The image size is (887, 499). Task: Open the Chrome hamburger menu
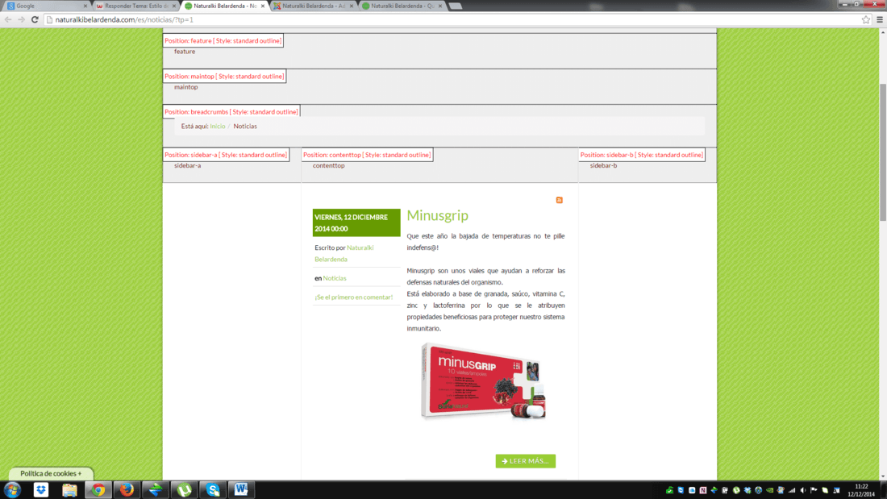pyautogui.click(x=880, y=20)
